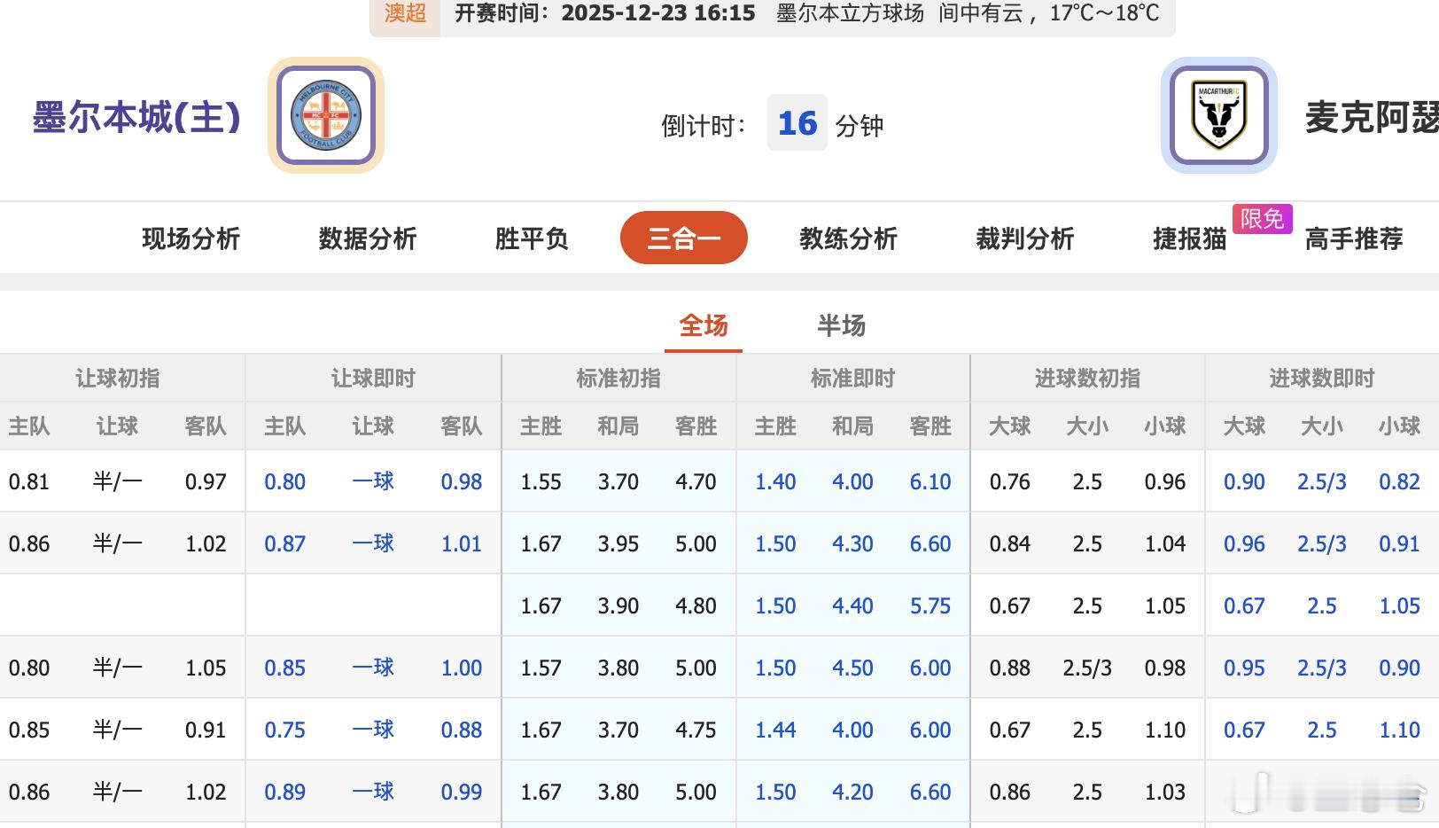Select the 三合一 highlighted tab
The image size is (1439, 828).
(x=683, y=238)
